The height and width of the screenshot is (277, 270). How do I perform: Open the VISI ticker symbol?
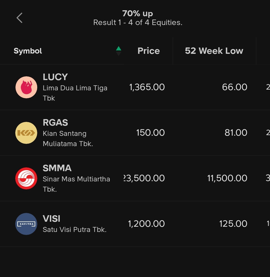tap(51, 219)
